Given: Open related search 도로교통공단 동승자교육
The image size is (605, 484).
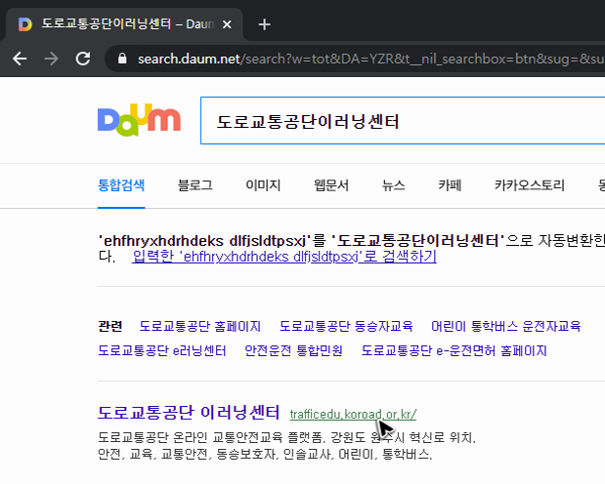Looking at the screenshot, I should [x=346, y=326].
